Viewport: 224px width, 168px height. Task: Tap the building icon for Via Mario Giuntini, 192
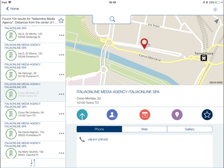coord(11,153)
